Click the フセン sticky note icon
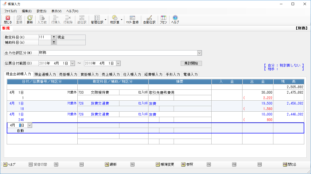Viewport: 311px width, 174px height. click(164, 20)
